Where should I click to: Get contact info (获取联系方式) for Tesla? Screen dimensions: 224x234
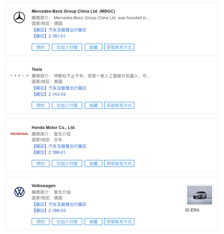pos(119,105)
